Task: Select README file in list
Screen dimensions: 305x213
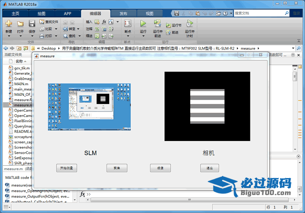Action: [x=20, y=132]
